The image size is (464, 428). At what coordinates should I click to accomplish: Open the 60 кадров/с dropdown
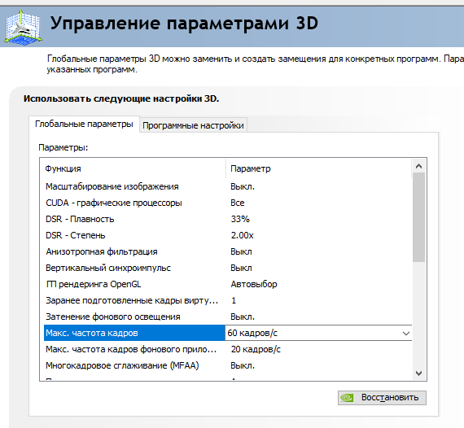(318, 333)
